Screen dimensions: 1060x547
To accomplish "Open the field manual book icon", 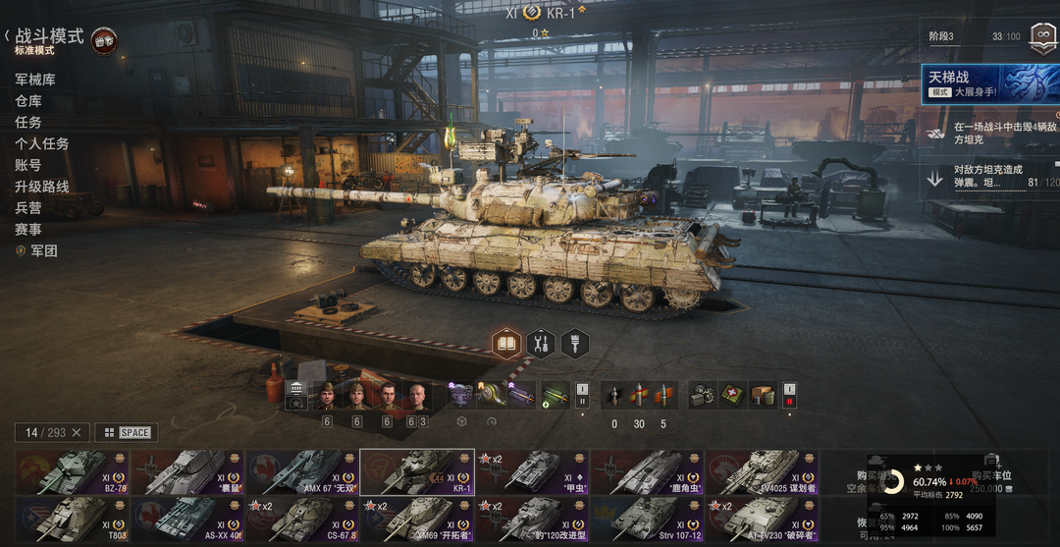I will tap(507, 344).
